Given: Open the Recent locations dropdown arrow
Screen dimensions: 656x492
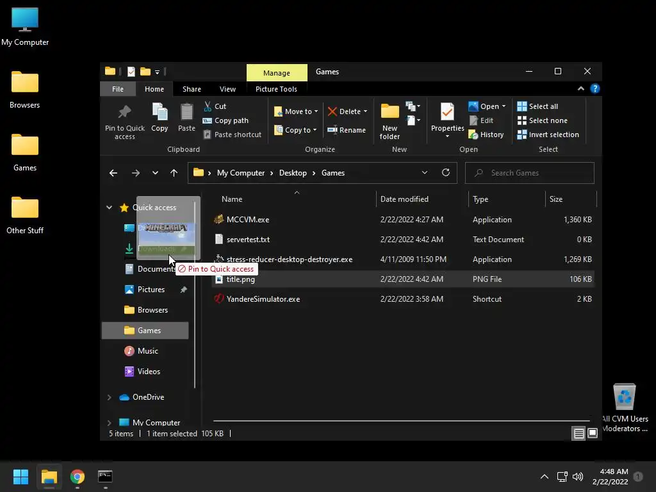Looking at the screenshot, I should [x=155, y=173].
